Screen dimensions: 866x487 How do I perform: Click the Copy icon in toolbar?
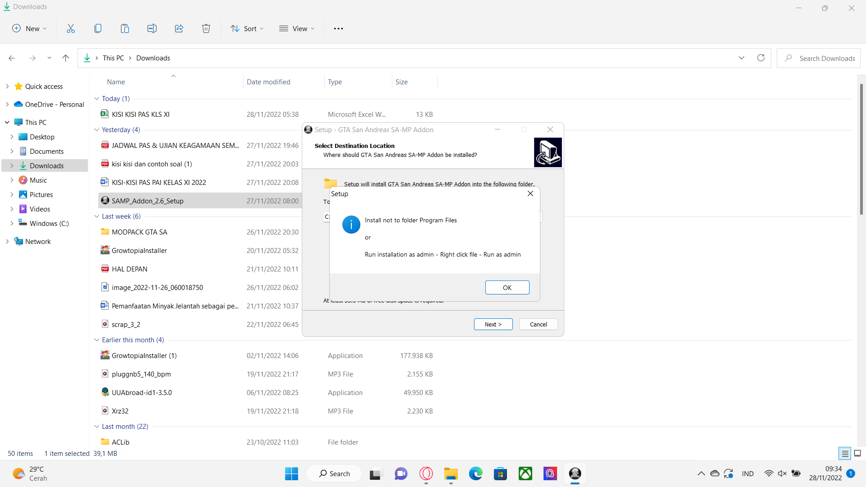point(98,28)
